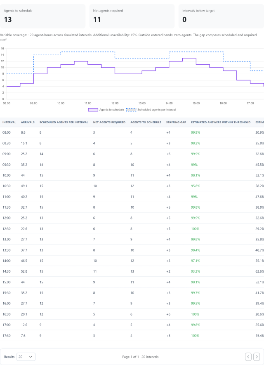This screenshot has width=264, height=365.
Task: Click the 93.2% threshold value
Action: point(196,271)
